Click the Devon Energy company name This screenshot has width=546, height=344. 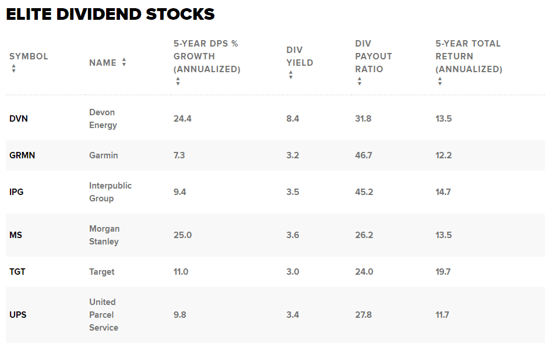click(x=103, y=119)
